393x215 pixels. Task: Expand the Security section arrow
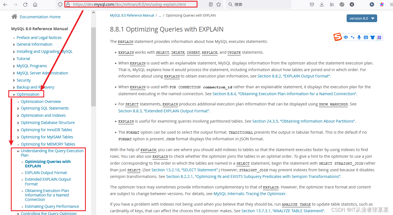click(x=14, y=81)
